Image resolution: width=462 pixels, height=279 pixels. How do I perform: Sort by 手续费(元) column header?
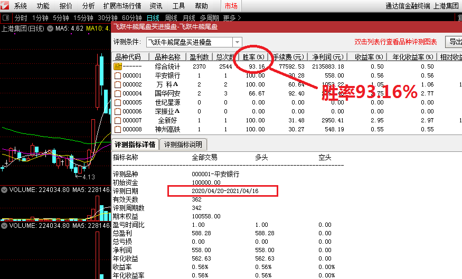pos(288,57)
